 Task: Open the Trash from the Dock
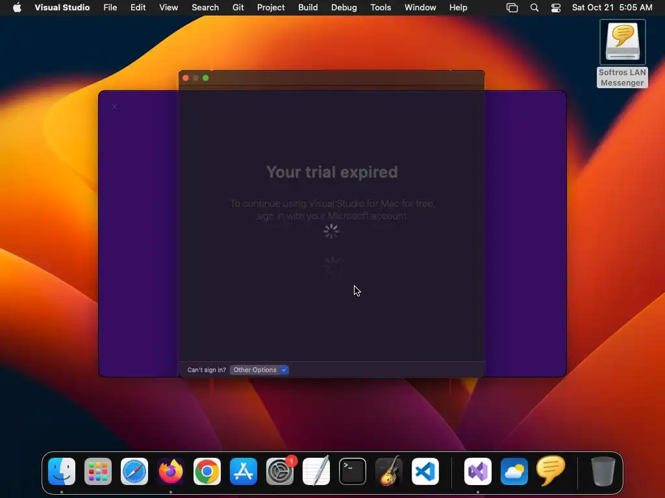[x=603, y=471]
